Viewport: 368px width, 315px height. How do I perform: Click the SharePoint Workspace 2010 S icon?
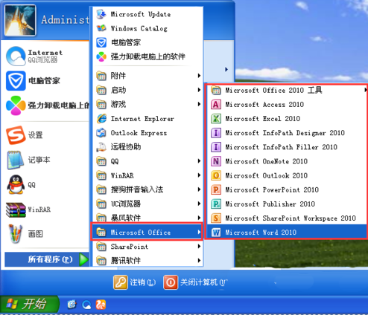216,218
